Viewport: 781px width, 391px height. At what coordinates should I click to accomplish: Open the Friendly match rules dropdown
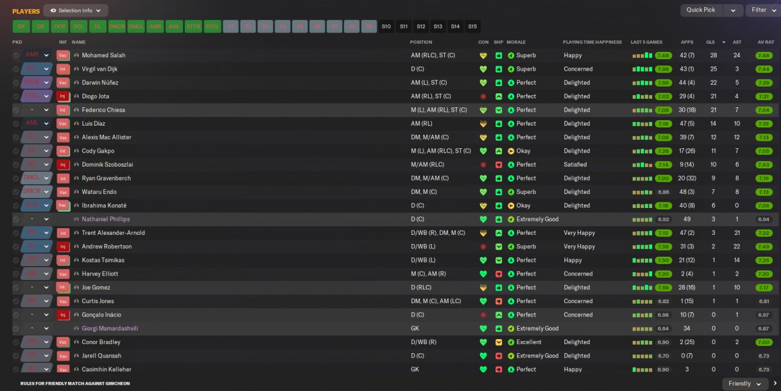point(745,384)
